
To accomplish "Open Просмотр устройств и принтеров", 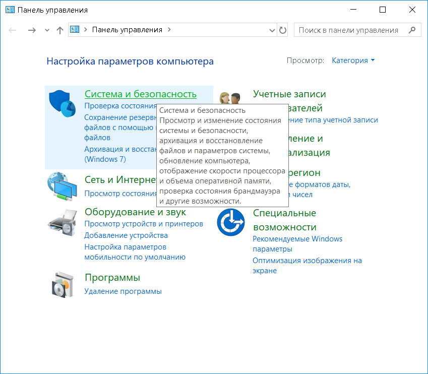I will [x=144, y=224].
